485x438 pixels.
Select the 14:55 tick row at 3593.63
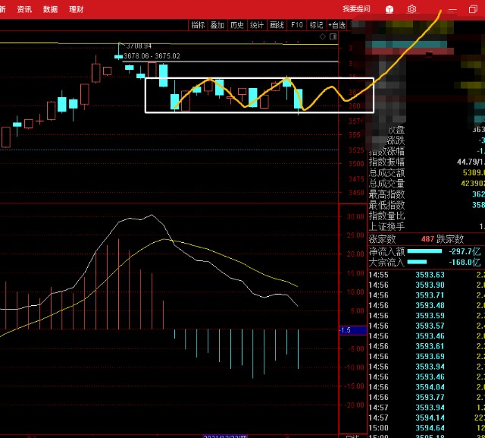click(x=427, y=275)
